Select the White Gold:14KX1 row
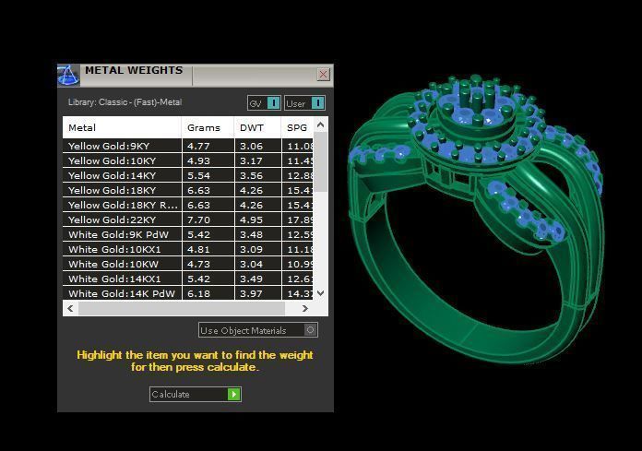The image size is (642, 451). coord(188,279)
